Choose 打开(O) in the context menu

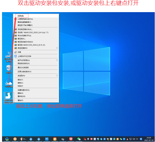coord(36,16)
